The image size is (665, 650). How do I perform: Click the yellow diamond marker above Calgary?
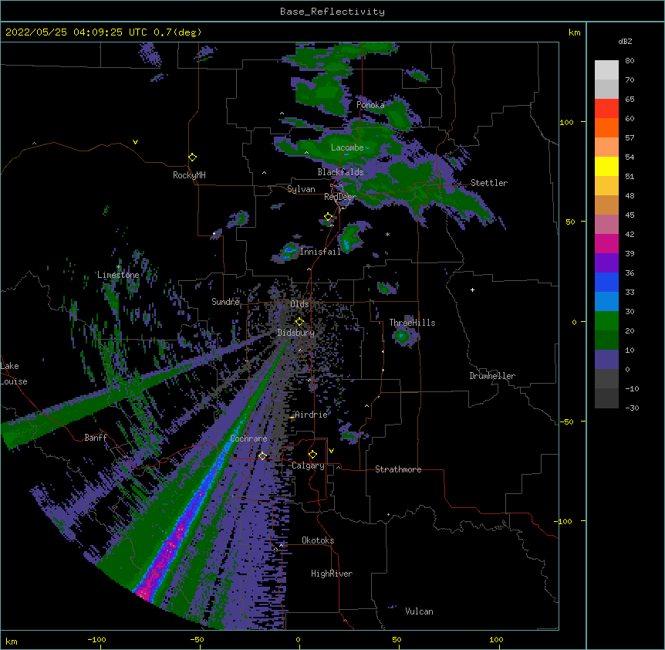click(312, 455)
